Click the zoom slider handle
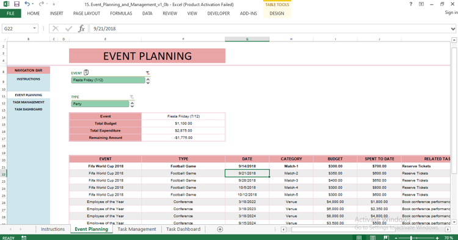This screenshot has height=240, width=458. coord(411,238)
